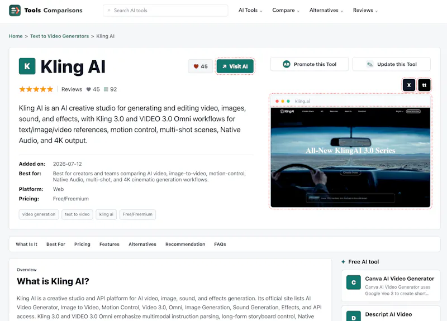Click the text to video tag
The image size is (447, 321).
(x=77, y=214)
